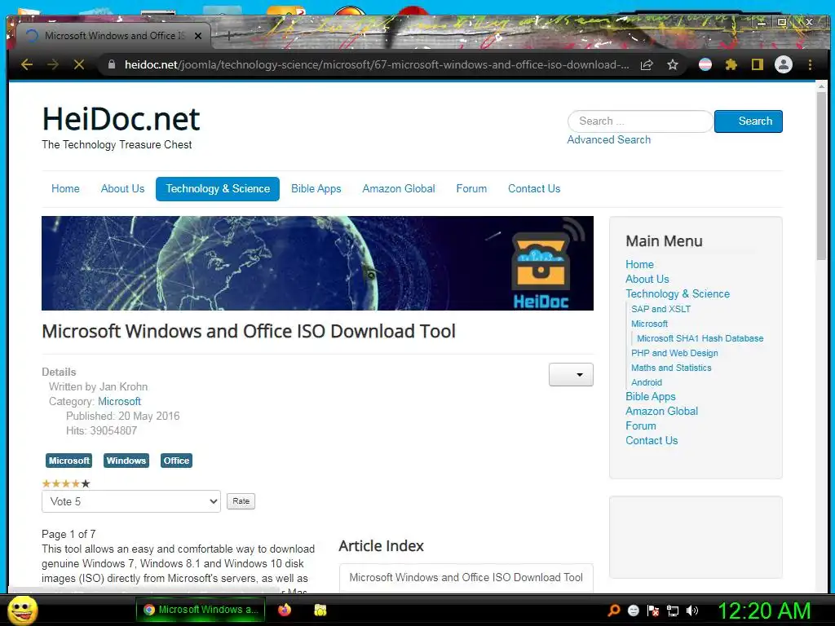Open Bible Apps in Main Menu sidebar
The height and width of the screenshot is (626, 835).
(x=650, y=397)
